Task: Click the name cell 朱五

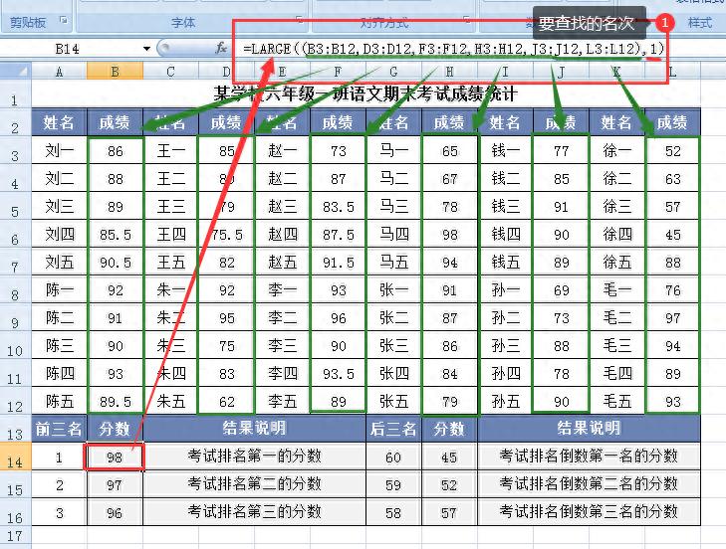Action: pyautogui.click(x=170, y=402)
